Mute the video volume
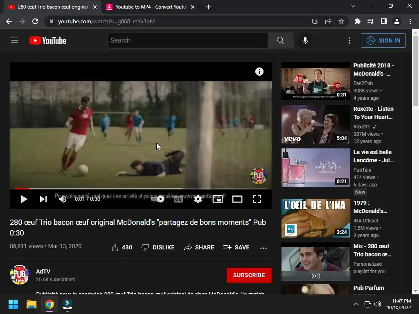 63,199
